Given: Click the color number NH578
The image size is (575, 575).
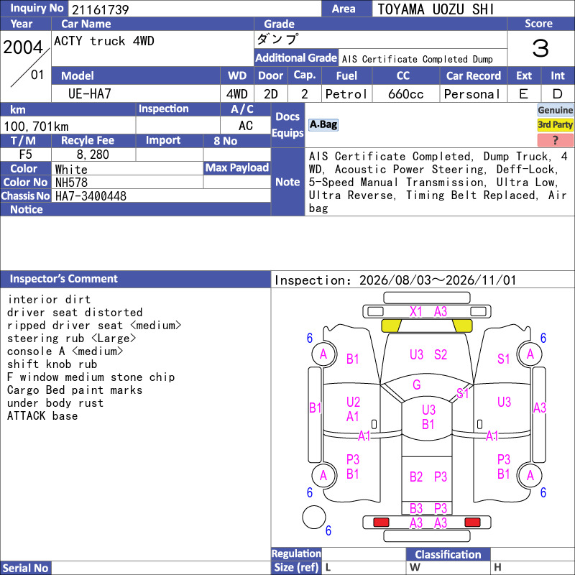Looking at the screenshot, I should (71, 183).
